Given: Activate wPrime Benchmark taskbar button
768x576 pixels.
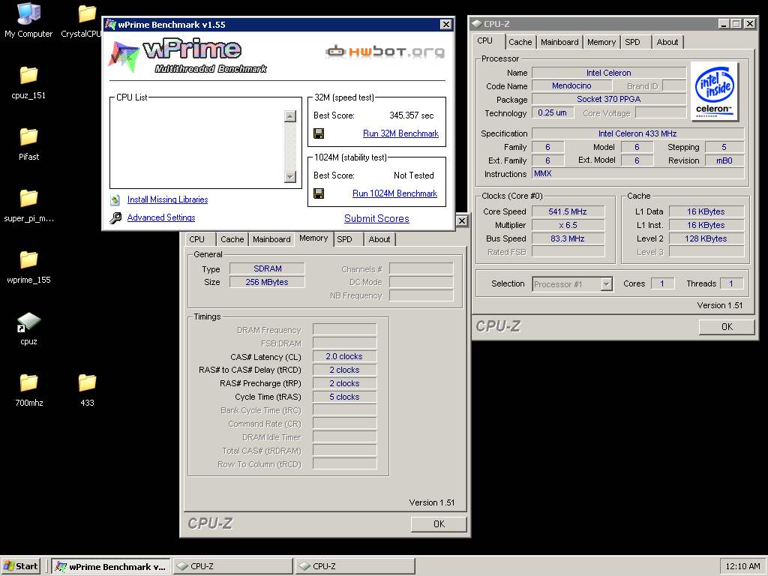Looking at the screenshot, I should click(x=111, y=567).
